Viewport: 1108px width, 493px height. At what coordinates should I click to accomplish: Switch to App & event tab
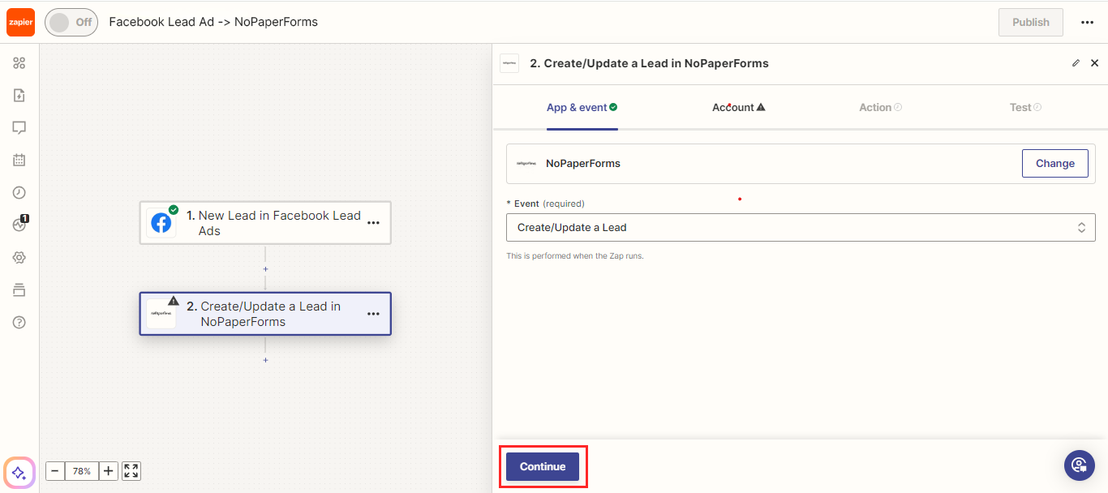[582, 107]
